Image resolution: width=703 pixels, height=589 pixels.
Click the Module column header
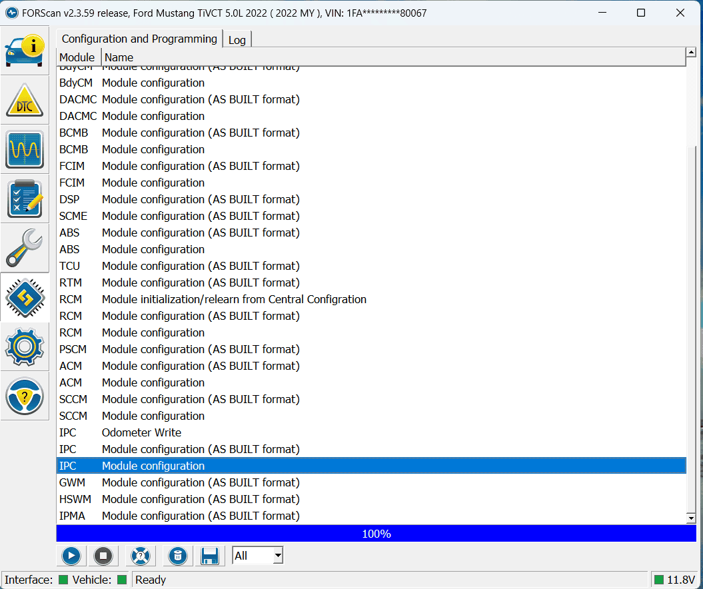pos(79,57)
